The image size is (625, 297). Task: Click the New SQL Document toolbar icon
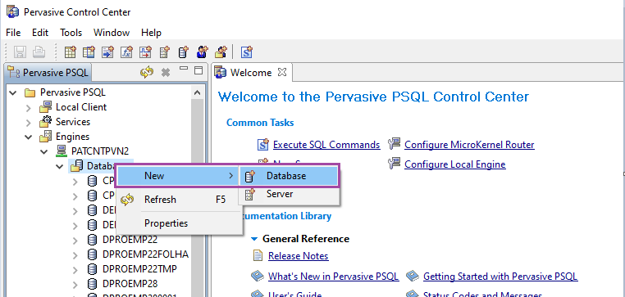(247, 52)
